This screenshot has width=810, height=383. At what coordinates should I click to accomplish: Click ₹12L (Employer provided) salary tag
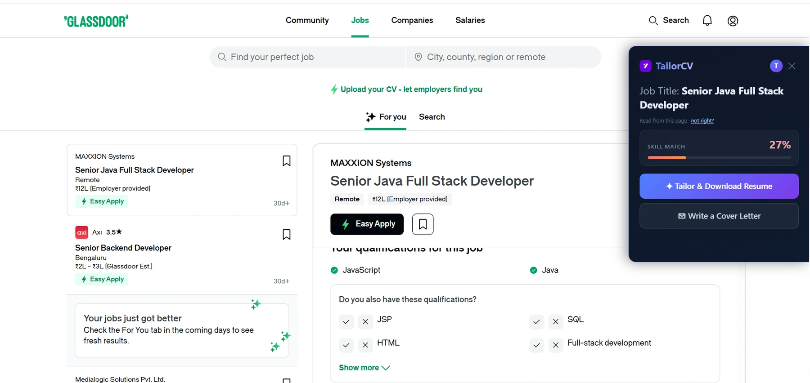[410, 199]
